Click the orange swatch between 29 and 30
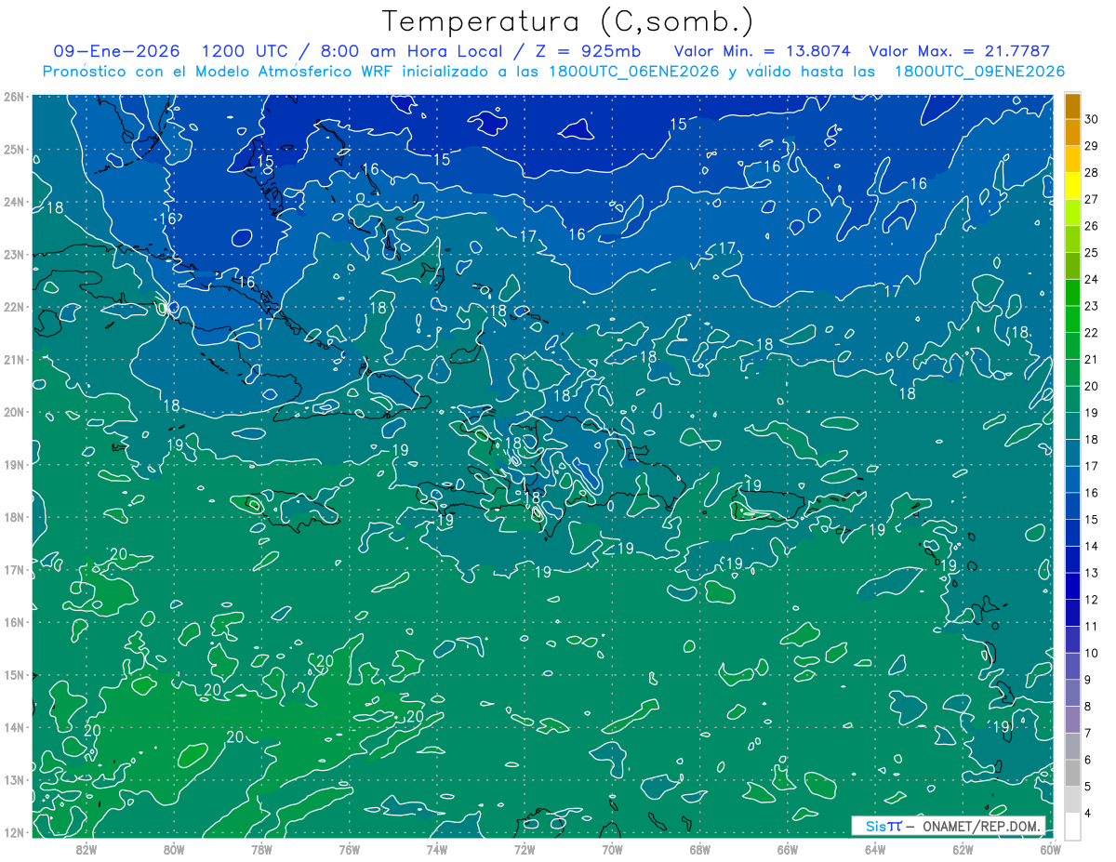 click(x=1072, y=133)
